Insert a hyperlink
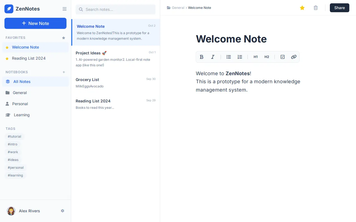This screenshot has width=356, height=222. coord(294,57)
